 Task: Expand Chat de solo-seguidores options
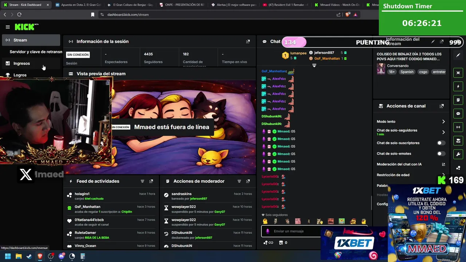[443, 132]
